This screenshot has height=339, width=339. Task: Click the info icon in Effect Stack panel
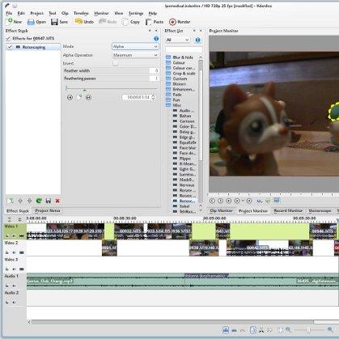click(x=156, y=39)
